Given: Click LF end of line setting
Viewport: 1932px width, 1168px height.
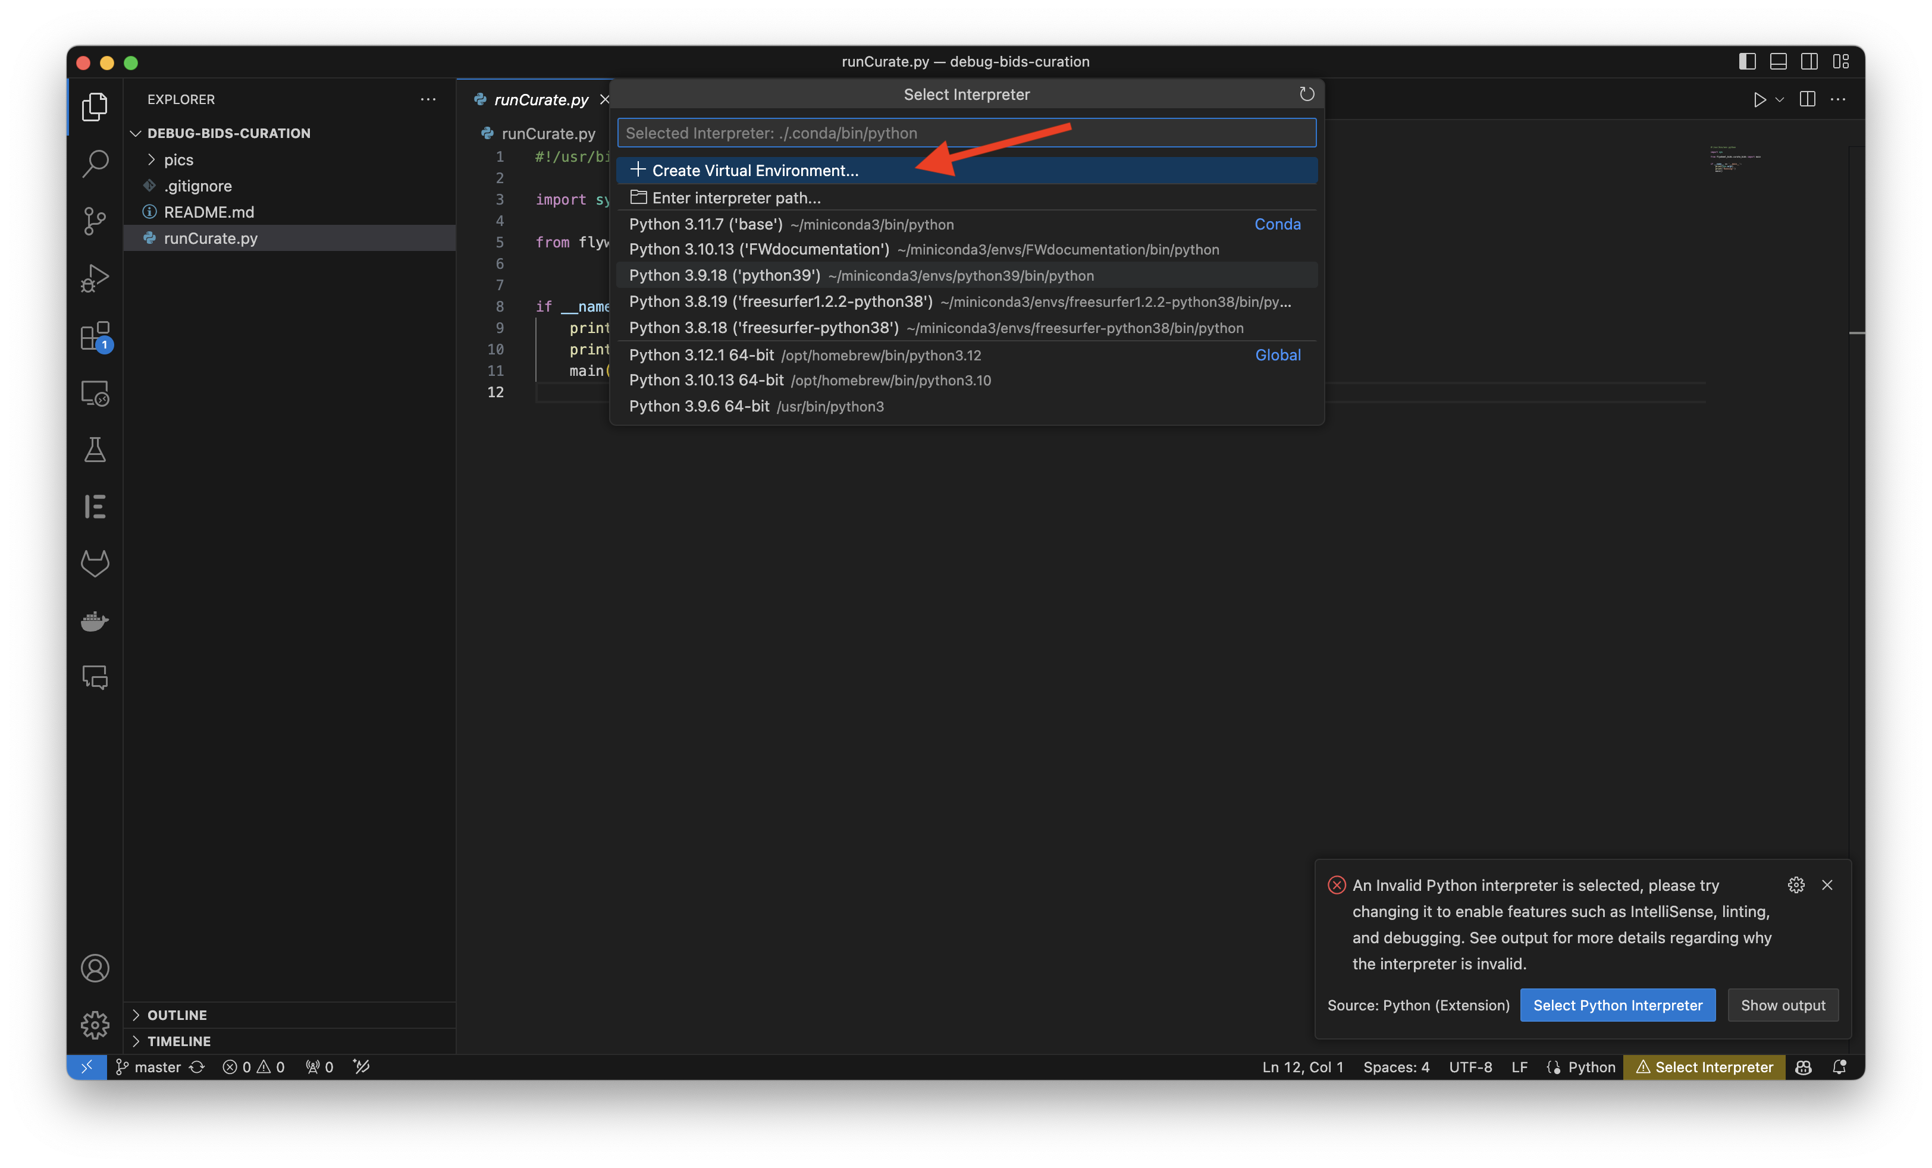Looking at the screenshot, I should [x=1519, y=1067].
